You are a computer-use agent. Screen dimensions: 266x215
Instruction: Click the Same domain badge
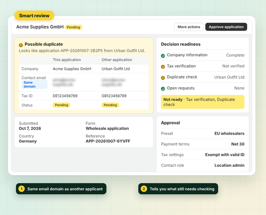point(34,84)
